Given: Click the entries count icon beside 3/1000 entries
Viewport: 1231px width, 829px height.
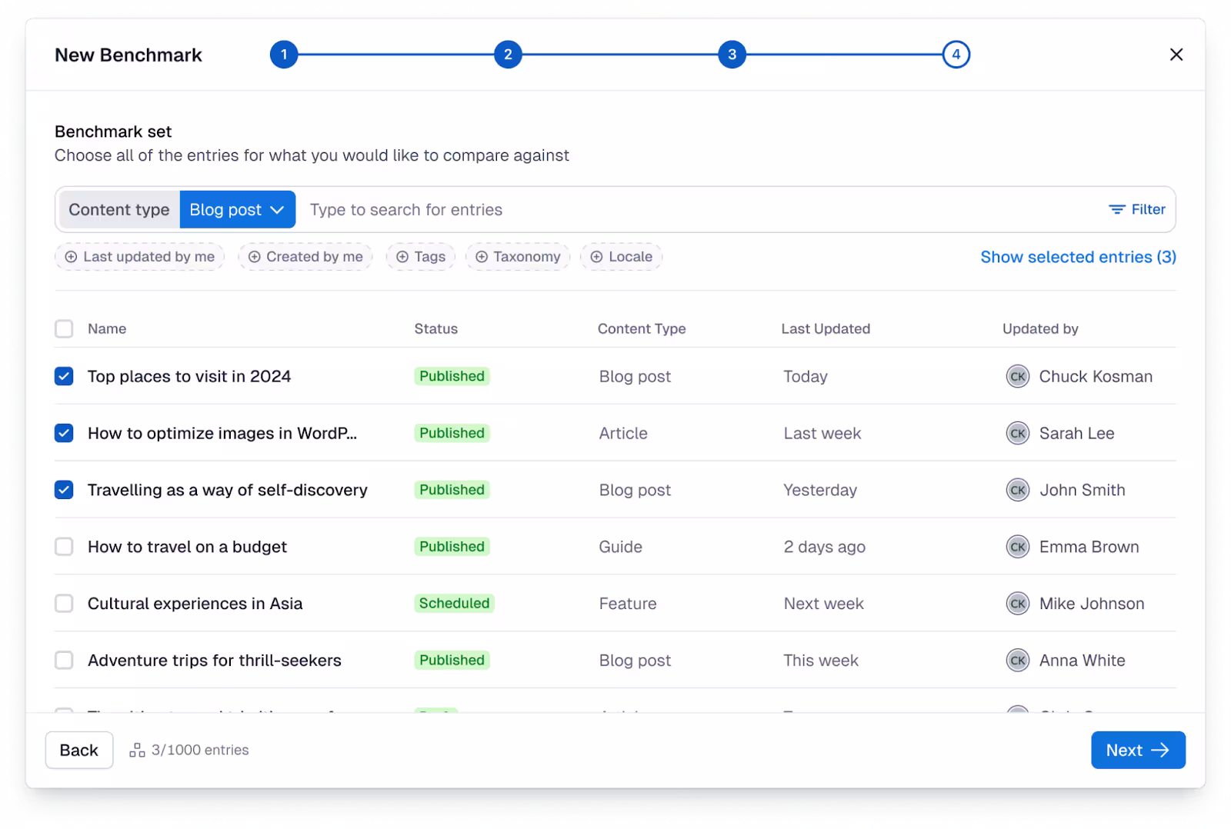Looking at the screenshot, I should 137,750.
